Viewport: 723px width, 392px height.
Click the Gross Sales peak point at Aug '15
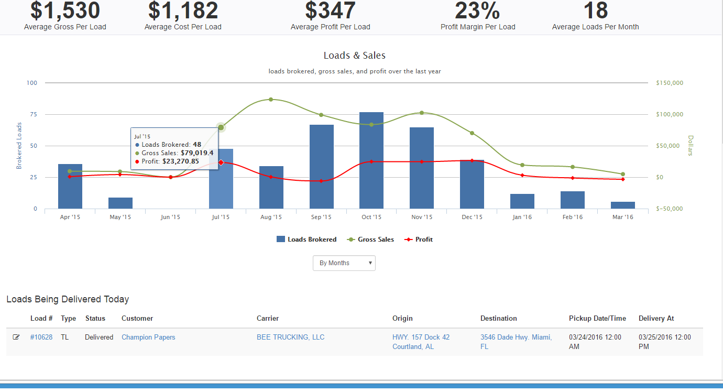click(271, 99)
